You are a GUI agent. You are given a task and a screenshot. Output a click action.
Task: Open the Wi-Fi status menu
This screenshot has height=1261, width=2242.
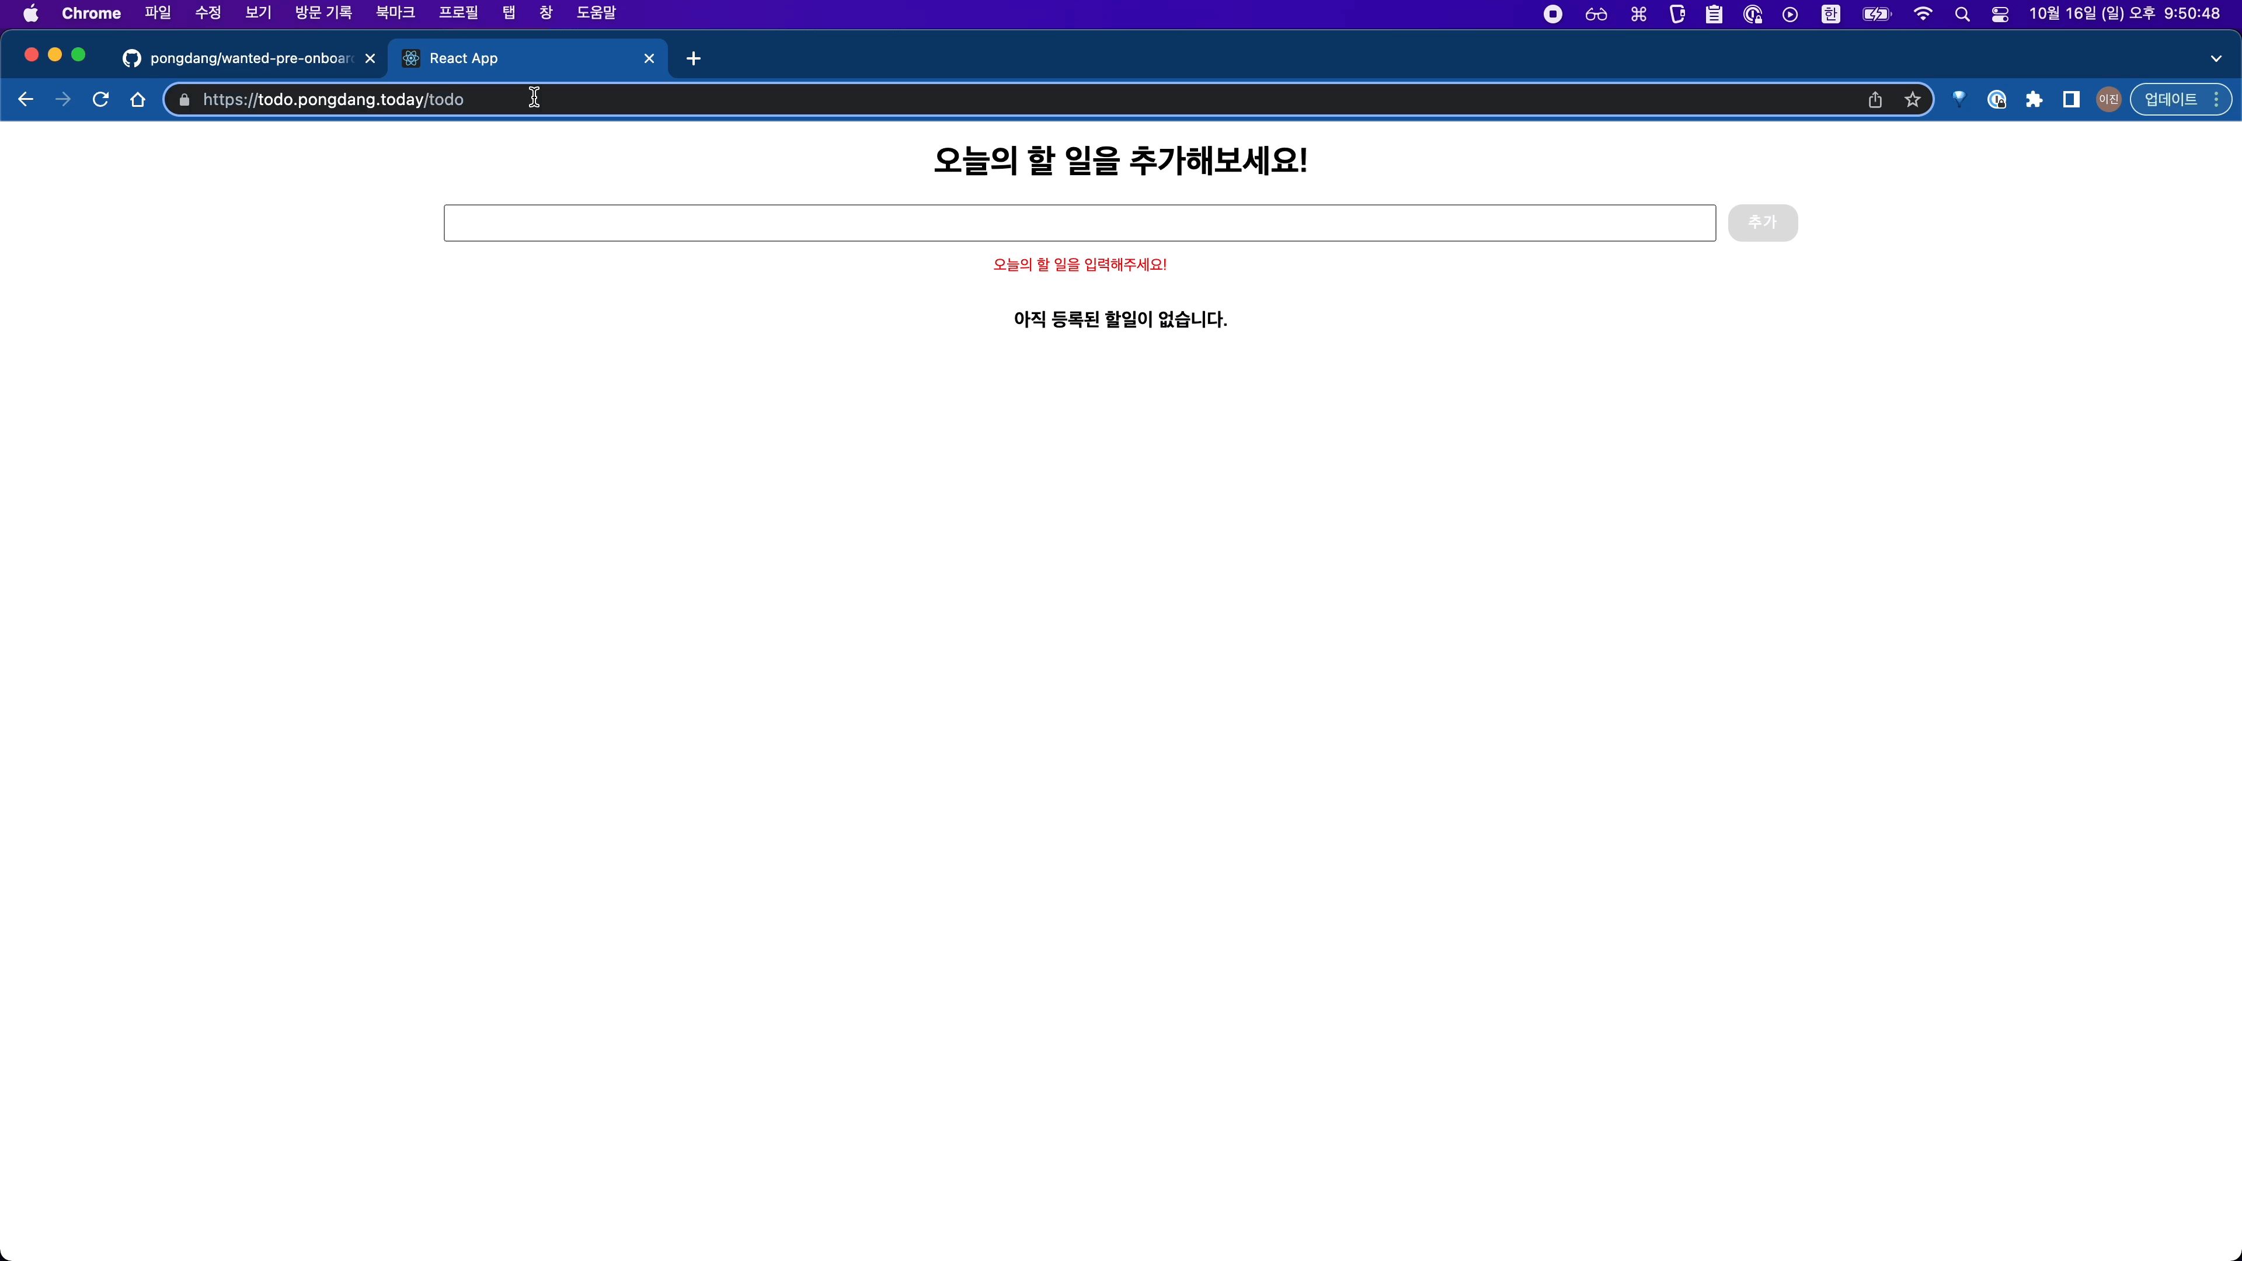(x=1923, y=14)
